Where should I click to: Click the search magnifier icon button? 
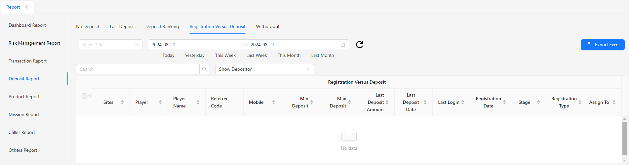point(205,69)
